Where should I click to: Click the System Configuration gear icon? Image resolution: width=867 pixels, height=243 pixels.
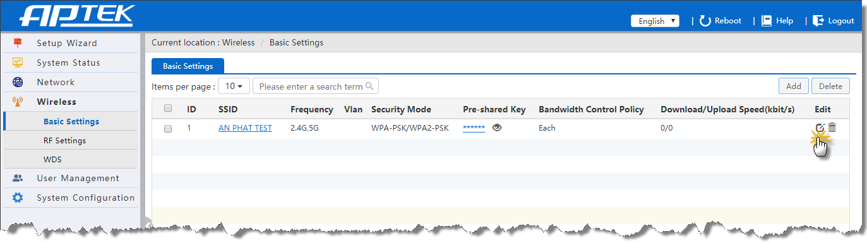click(x=18, y=198)
